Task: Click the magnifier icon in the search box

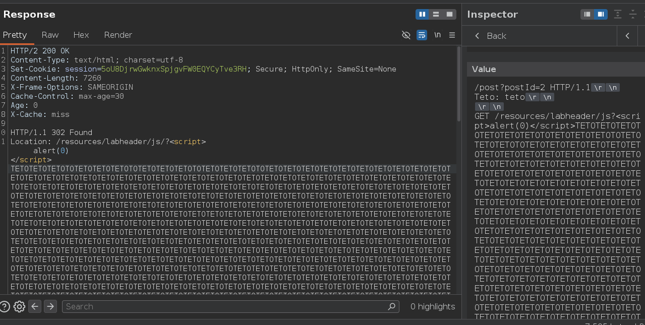Action: [391, 306]
